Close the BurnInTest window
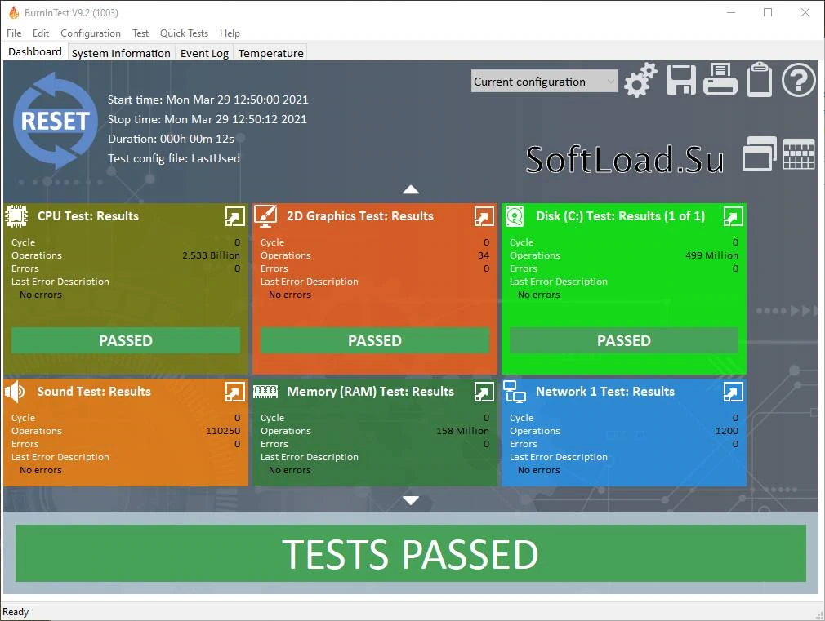825x621 pixels. 805,12
